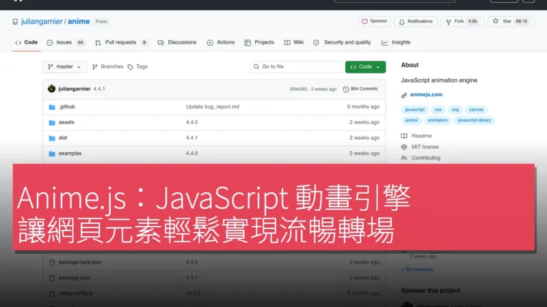Open the Contributing link
Image resolution: width=547 pixels, height=307 pixels.
(425, 158)
